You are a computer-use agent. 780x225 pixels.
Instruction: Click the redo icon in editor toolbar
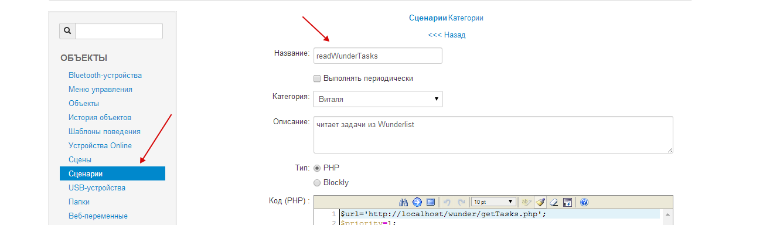tap(461, 202)
